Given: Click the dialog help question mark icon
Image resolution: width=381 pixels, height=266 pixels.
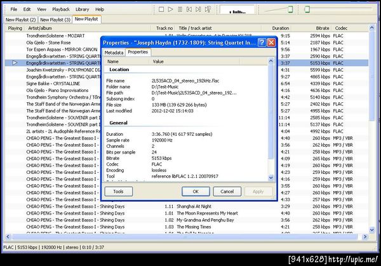Looking at the screenshot, I should click(x=262, y=43).
